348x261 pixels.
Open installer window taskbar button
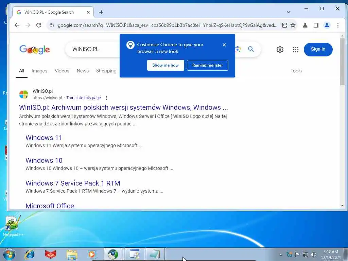(x=135, y=254)
